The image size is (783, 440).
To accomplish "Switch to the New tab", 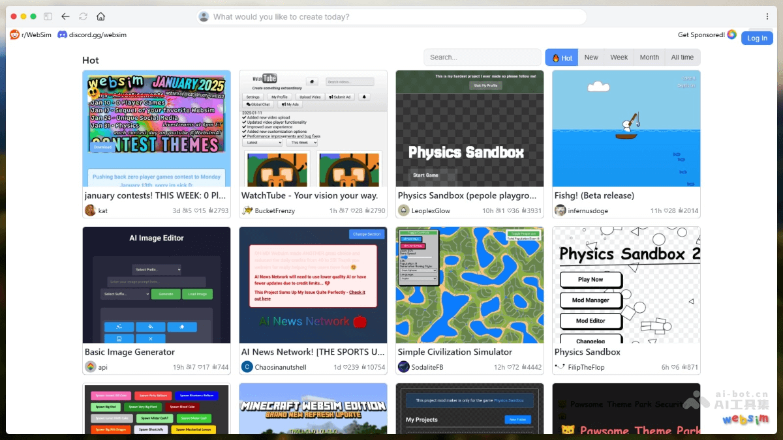I will tap(591, 57).
